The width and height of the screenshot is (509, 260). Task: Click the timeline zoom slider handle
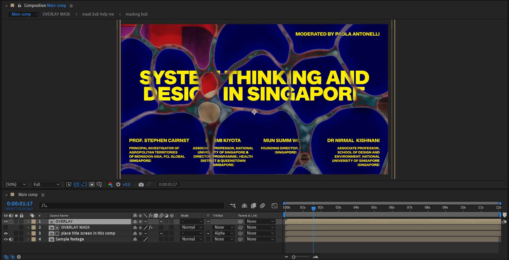294,257
